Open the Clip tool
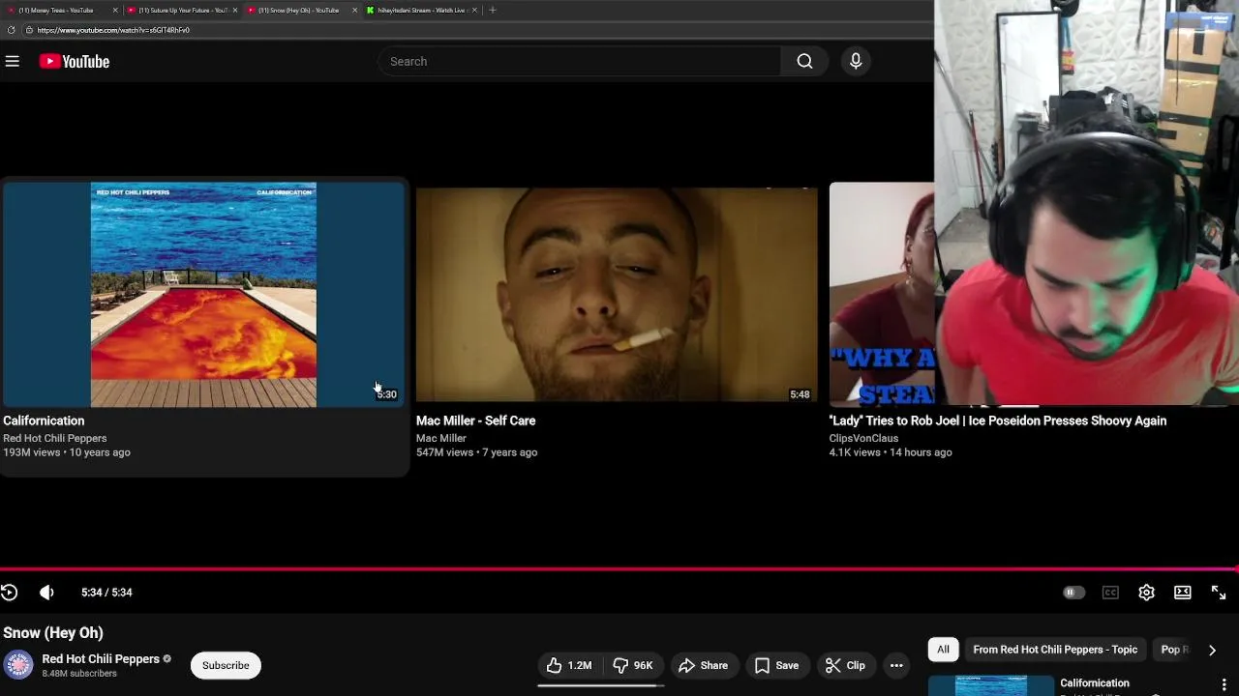 pos(845,665)
